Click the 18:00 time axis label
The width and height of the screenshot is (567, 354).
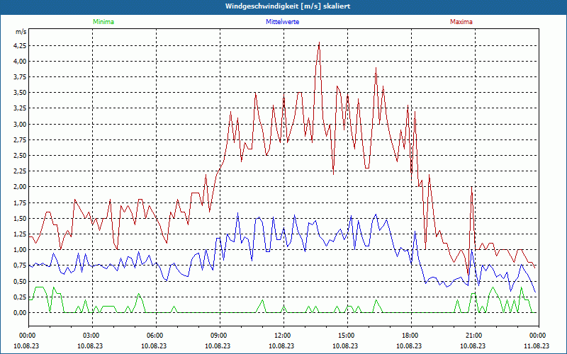(x=411, y=336)
